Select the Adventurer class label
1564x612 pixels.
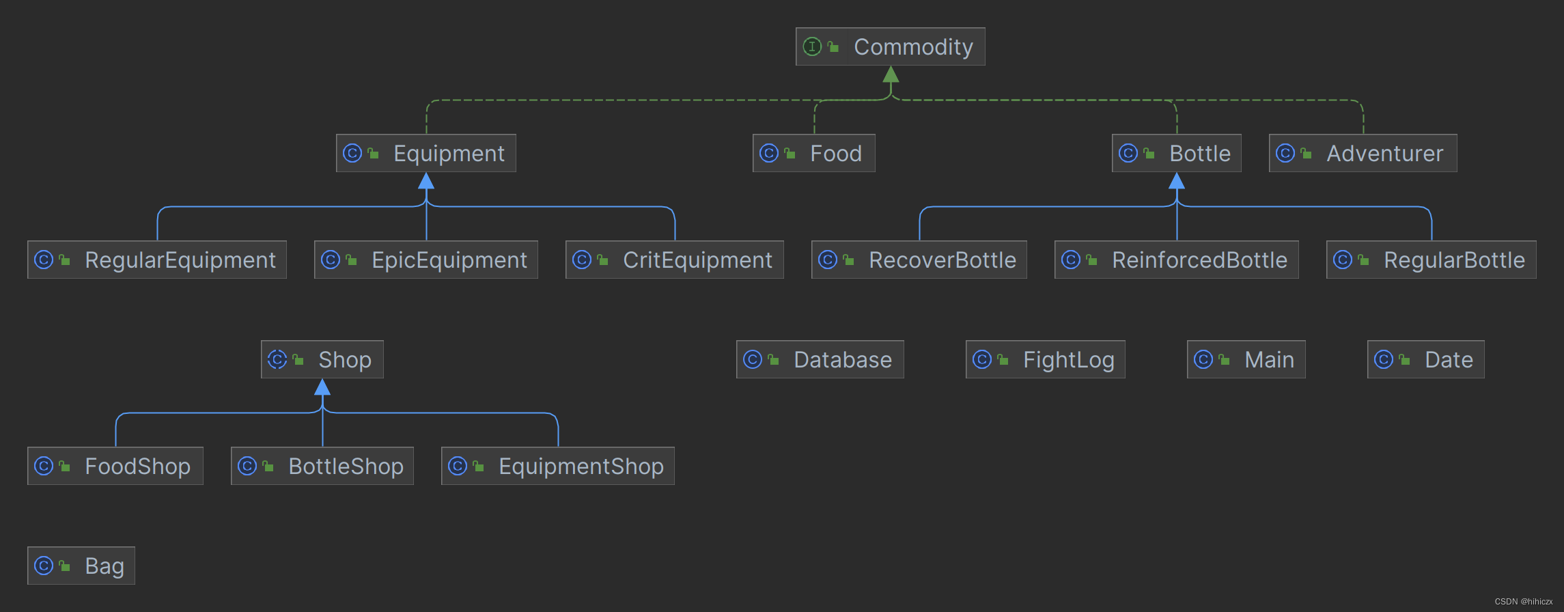1385,153
